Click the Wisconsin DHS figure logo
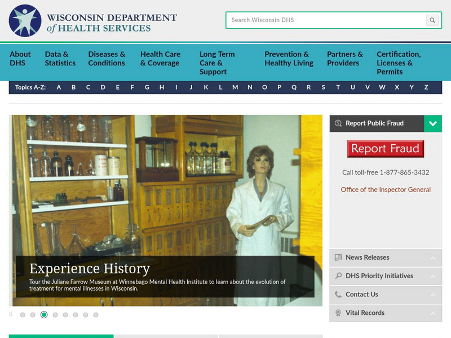 pos(24,20)
